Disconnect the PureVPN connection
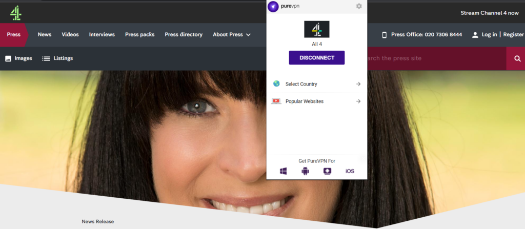This screenshot has height=229, width=525. pyautogui.click(x=317, y=57)
